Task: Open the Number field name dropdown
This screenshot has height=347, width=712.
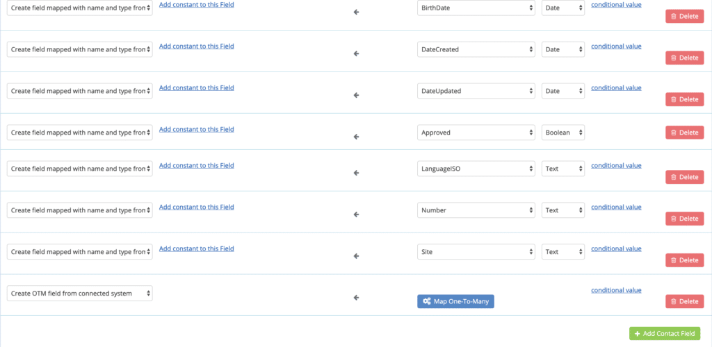Action: click(x=476, y=210)
